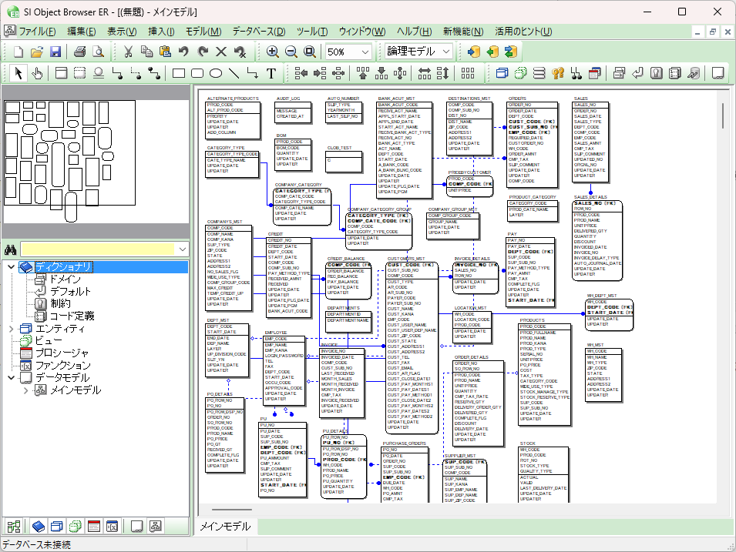Select the dotted-border view tool
Screen dimensions: 736x552
(x=80, y=73)
